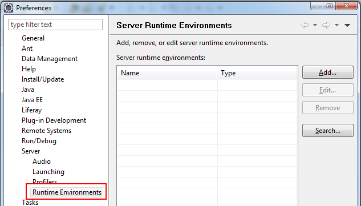Open the forward history dropdown arrow
The height and width of the screenshot is (206, 361).
pyautogui.click(x=336, y=25)
